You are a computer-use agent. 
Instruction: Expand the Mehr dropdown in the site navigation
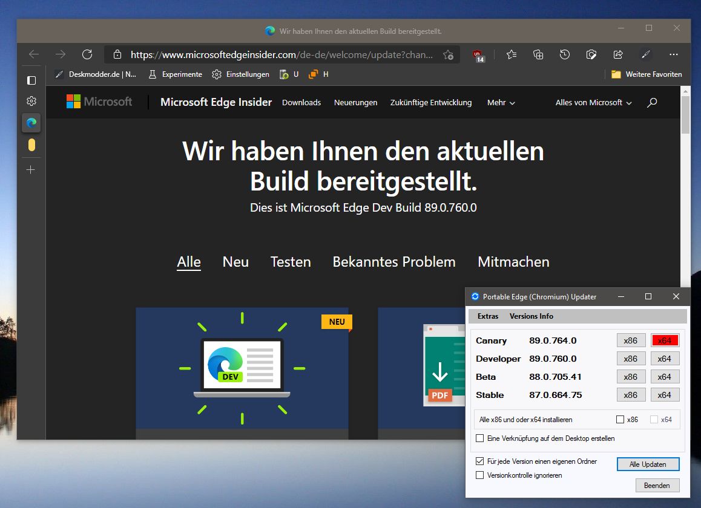[x=501, y=102]
